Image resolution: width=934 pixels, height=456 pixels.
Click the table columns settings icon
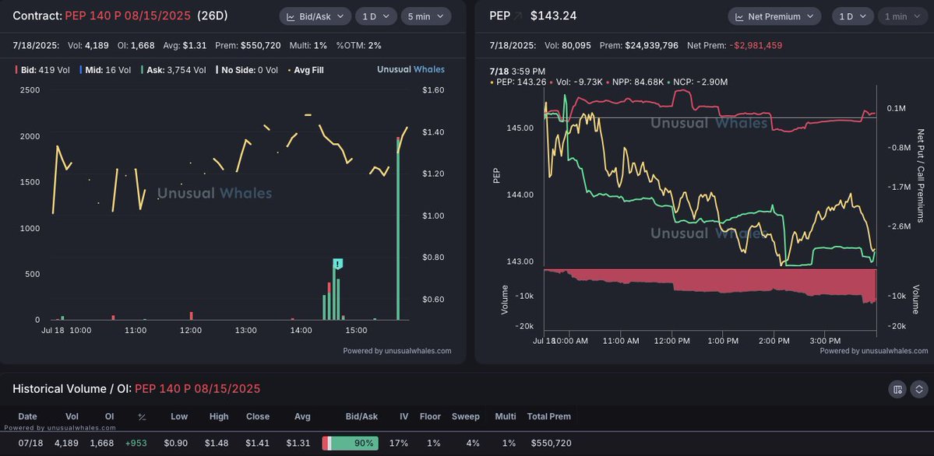pyautogui.click(x=897, y=389)
